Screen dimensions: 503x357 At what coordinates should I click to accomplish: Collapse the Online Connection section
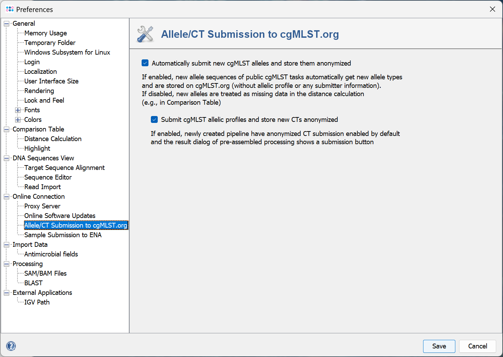[7, 197]
